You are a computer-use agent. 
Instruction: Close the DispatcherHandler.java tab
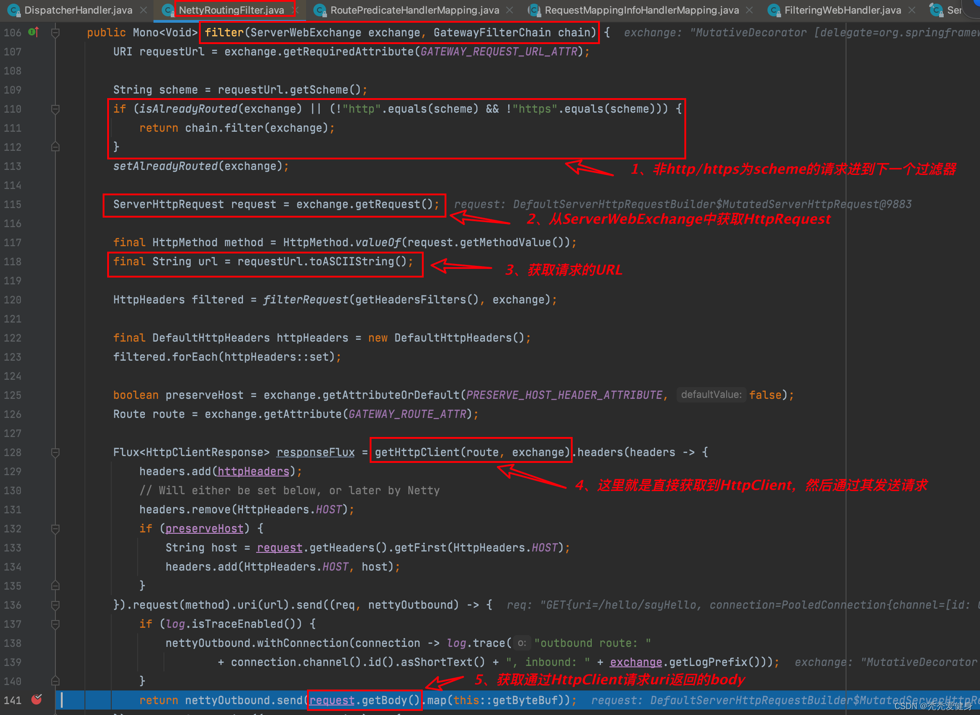(144, 10)
